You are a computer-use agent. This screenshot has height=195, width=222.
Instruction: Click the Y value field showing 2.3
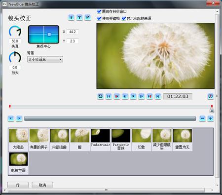pos(73,41)
